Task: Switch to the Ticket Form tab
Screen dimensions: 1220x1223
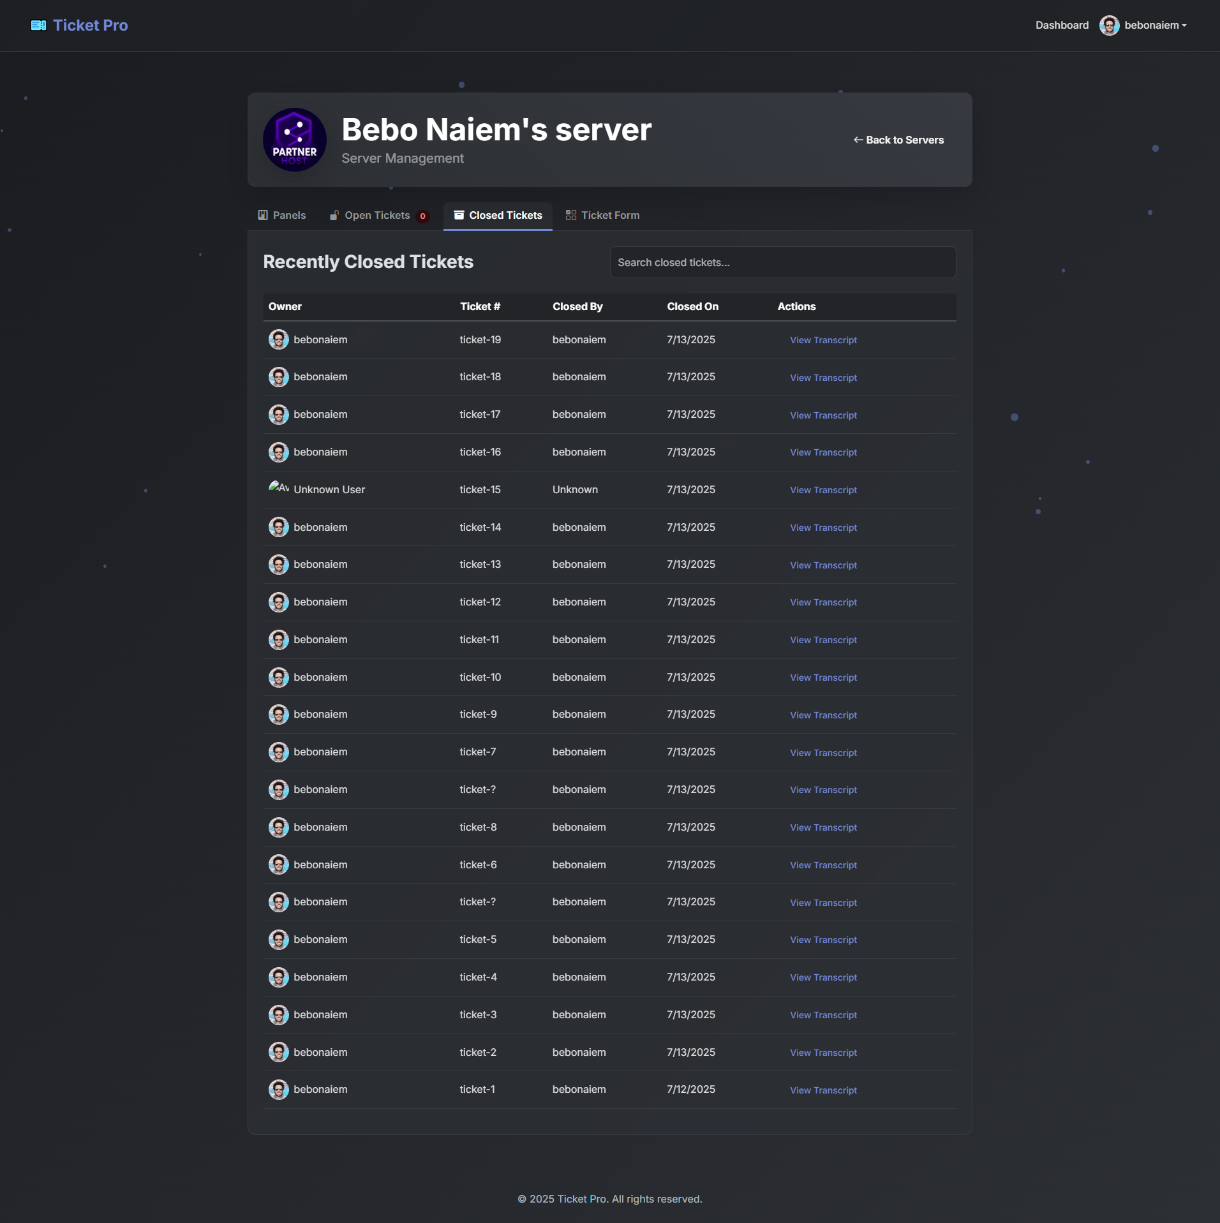Action: coord(610,216)
